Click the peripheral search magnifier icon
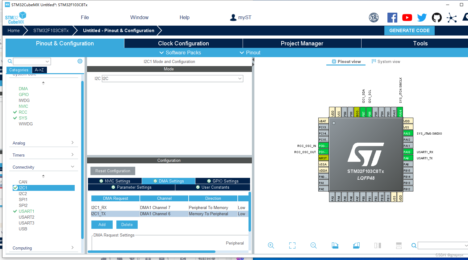Viewport: 468px width, 260px height. coord(10,61)
